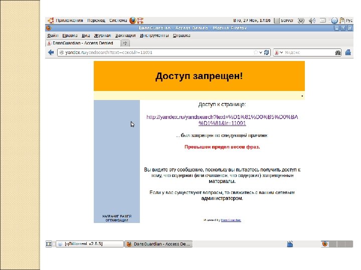Click the blue network status icon in the panel
The image size is (361, 270).
334,20
